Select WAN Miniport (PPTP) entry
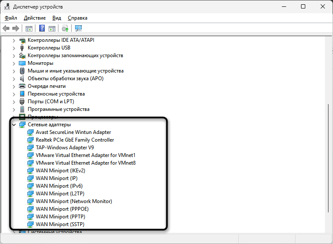This screenshot has width=333, height=244. [60, 217]
